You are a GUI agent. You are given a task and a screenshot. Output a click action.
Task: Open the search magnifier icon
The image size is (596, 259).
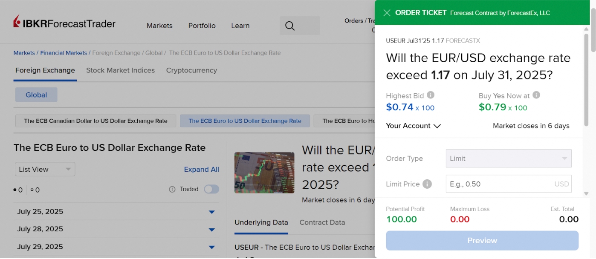[x=290, y=26]
